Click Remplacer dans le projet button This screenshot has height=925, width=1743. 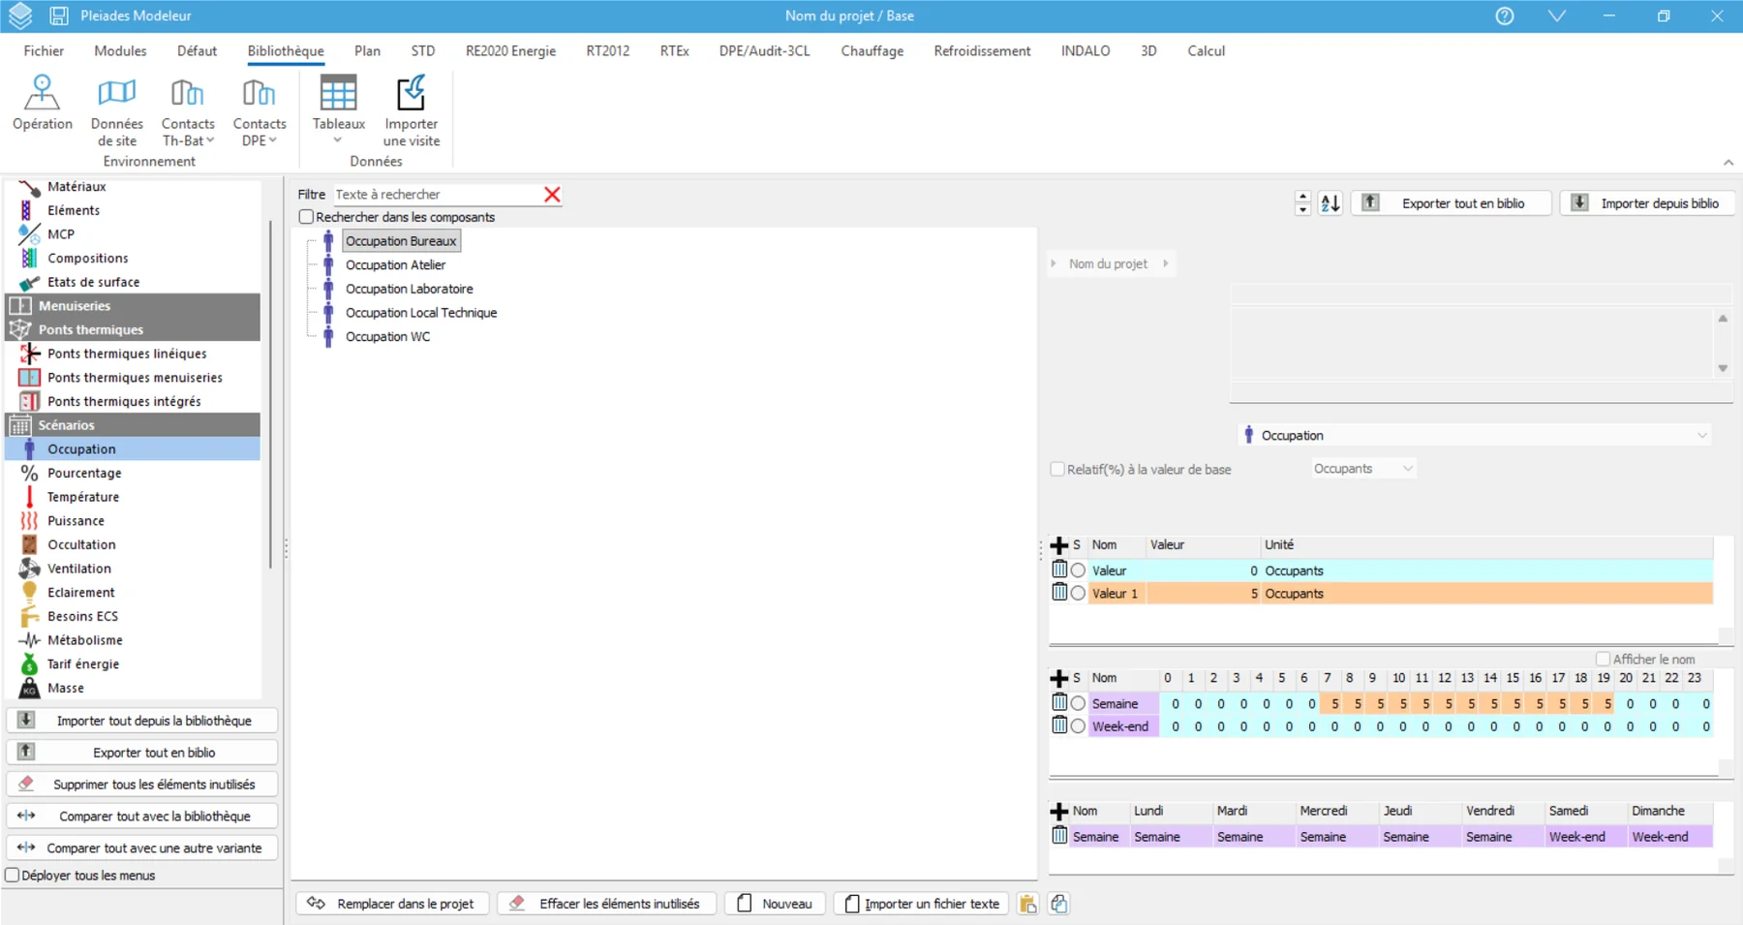coord(392,904)
